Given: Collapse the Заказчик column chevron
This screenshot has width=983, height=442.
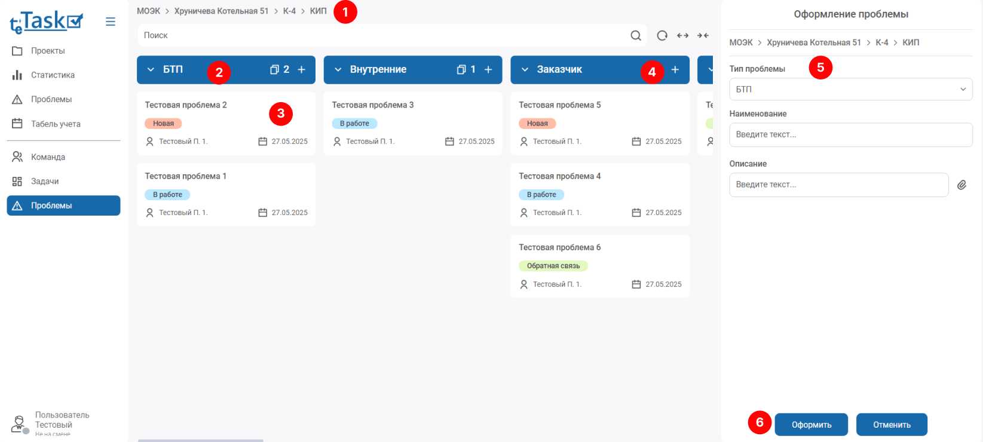Looking at the screenshot, I should coord(525,70).
